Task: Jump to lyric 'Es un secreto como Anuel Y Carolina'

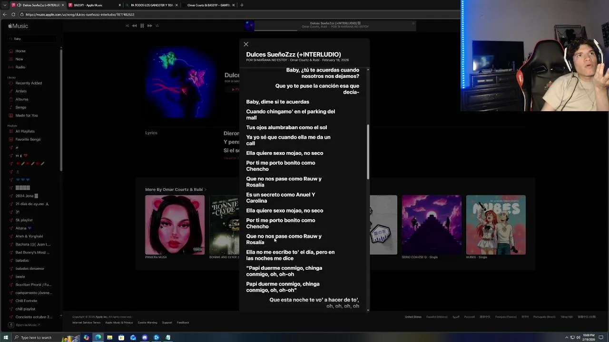Action: tap(281, 198)
